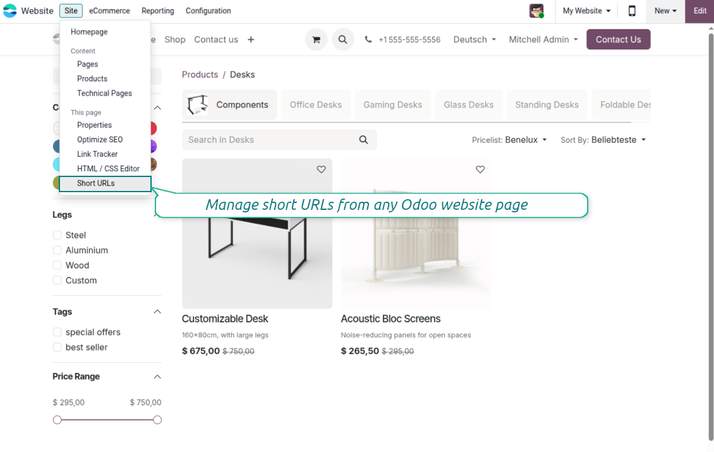Check the Steel legs checkbox
The height and width of the screenshot is (452, 714).
57,235
